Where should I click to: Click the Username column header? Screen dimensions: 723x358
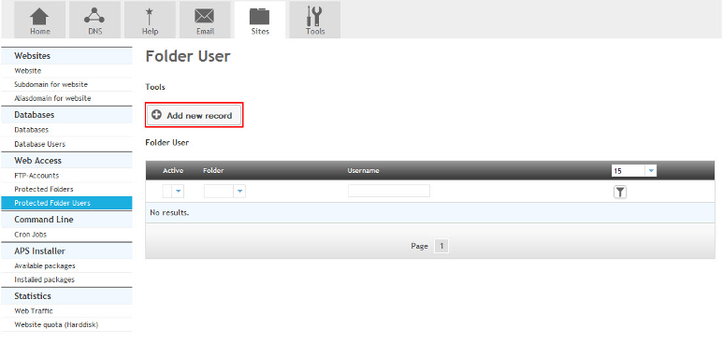[x=363, y=170]
